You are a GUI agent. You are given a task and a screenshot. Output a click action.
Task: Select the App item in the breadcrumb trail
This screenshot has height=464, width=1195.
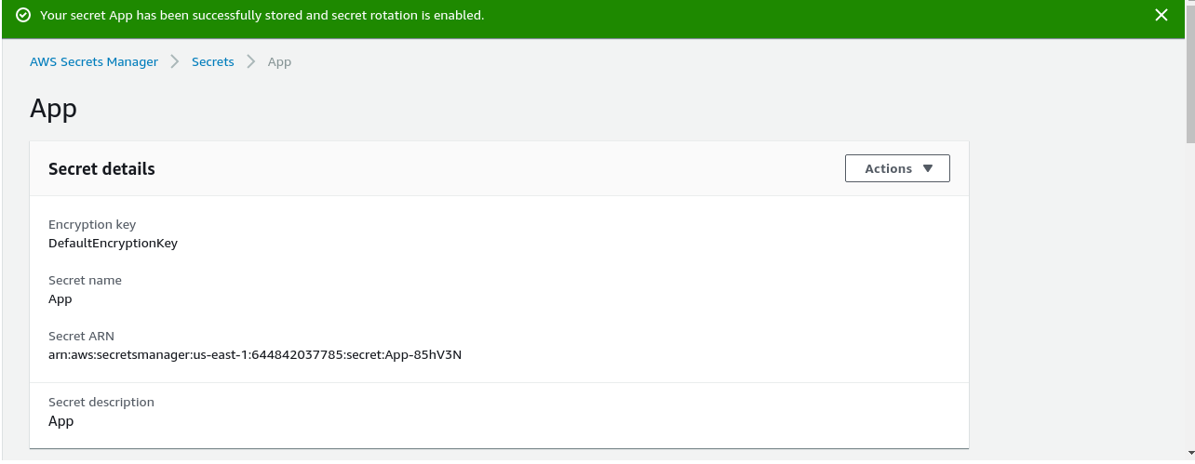click(279, 61)
